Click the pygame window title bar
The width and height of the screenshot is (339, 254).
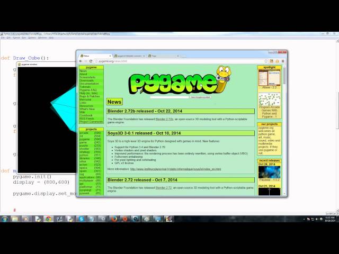click(47, 65)
